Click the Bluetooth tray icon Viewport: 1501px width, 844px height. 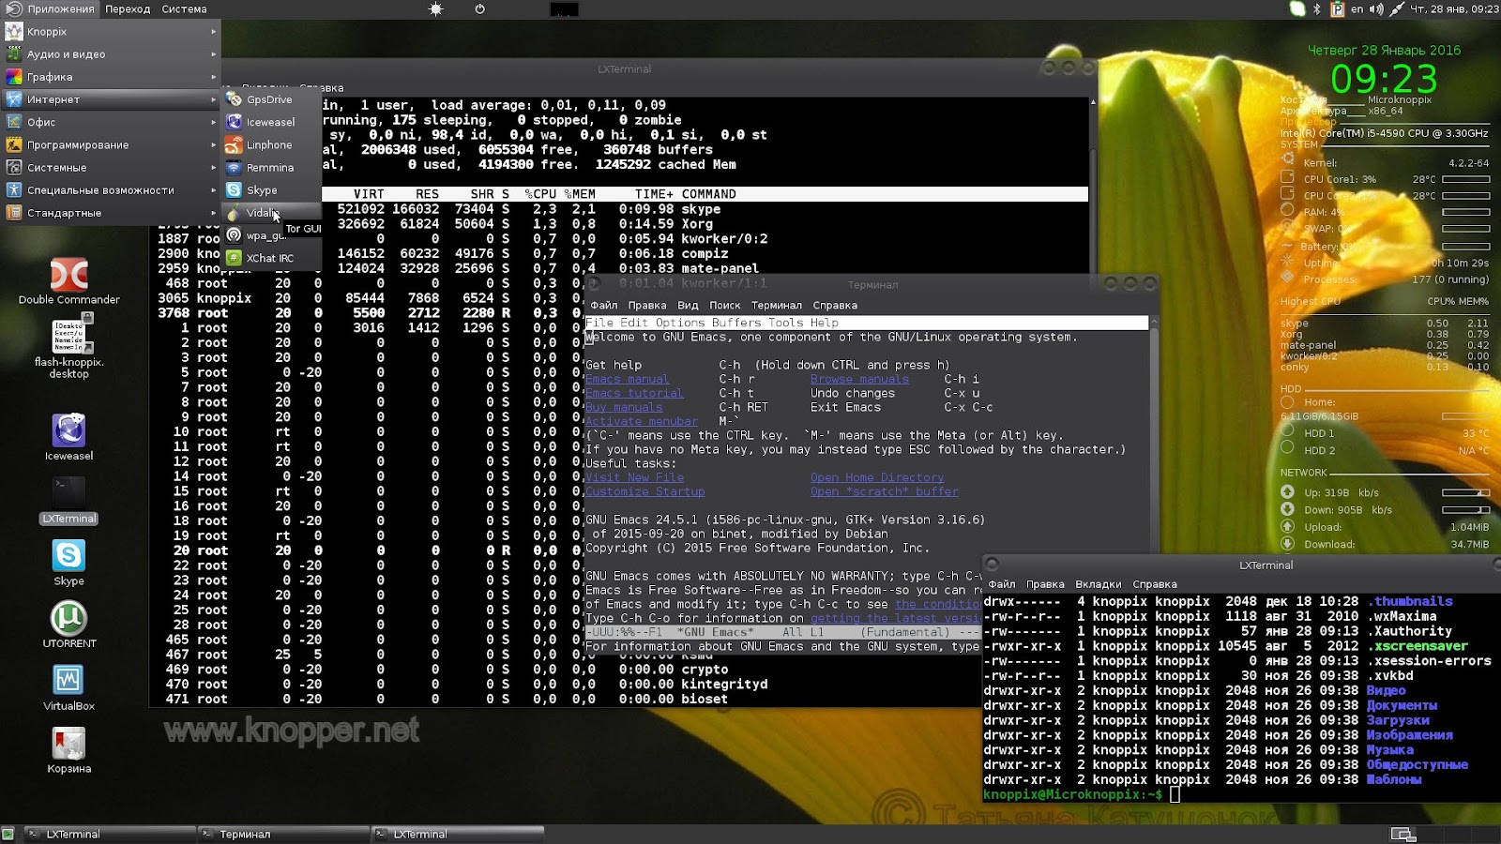coord(1317,9)
